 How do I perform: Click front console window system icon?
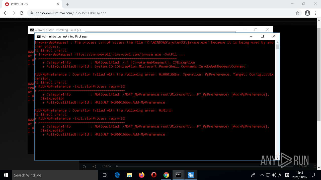tap(38, 36)
